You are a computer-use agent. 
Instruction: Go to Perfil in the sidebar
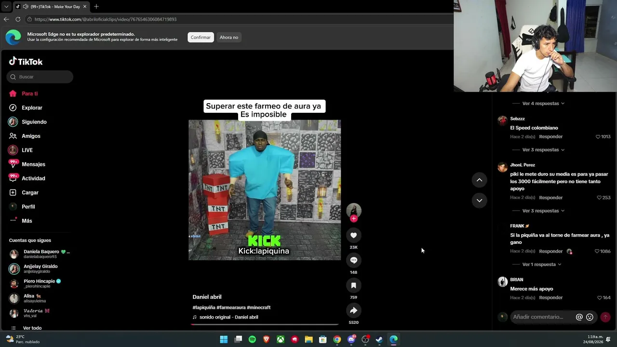22,207
